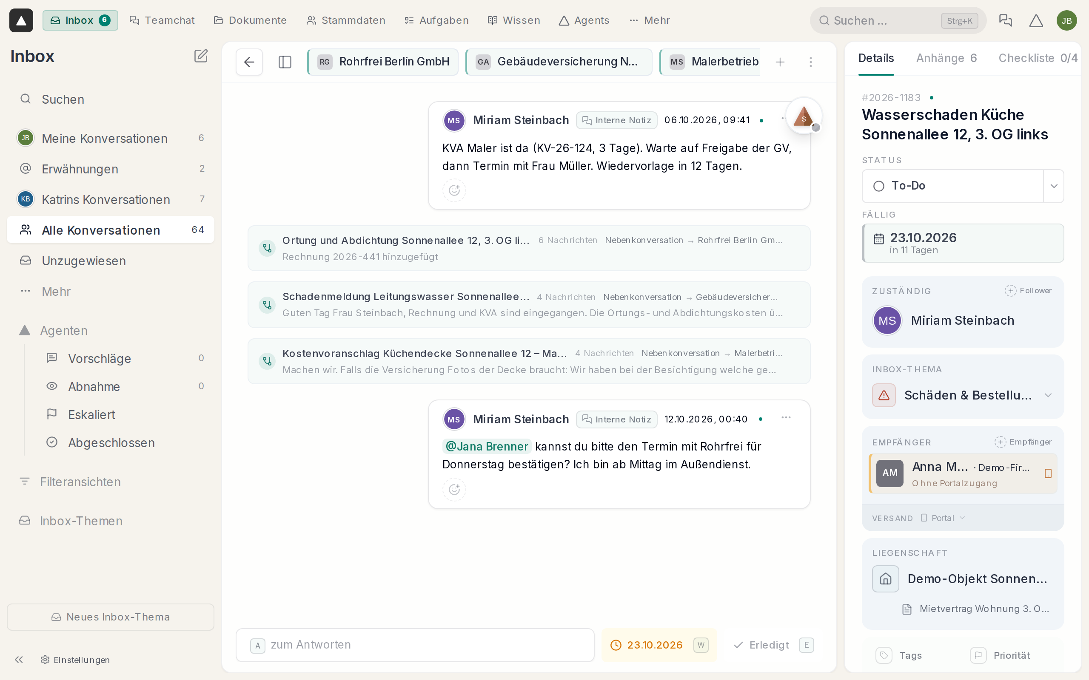1089x680 pixels.
Task: Click the global Suchen search field
Action: pyautogui.click(x=898, y=21)
